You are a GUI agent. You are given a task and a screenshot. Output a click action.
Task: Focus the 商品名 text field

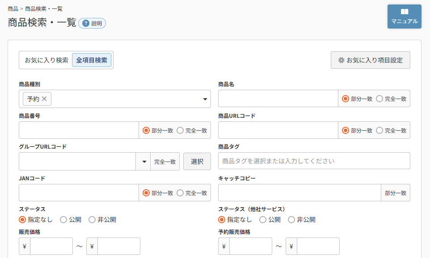278,99
